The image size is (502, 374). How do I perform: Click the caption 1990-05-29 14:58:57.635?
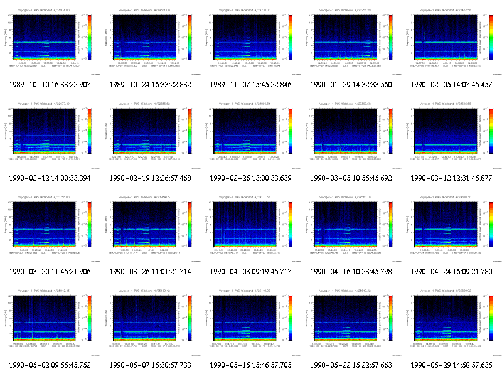click(x=451, y=365)
